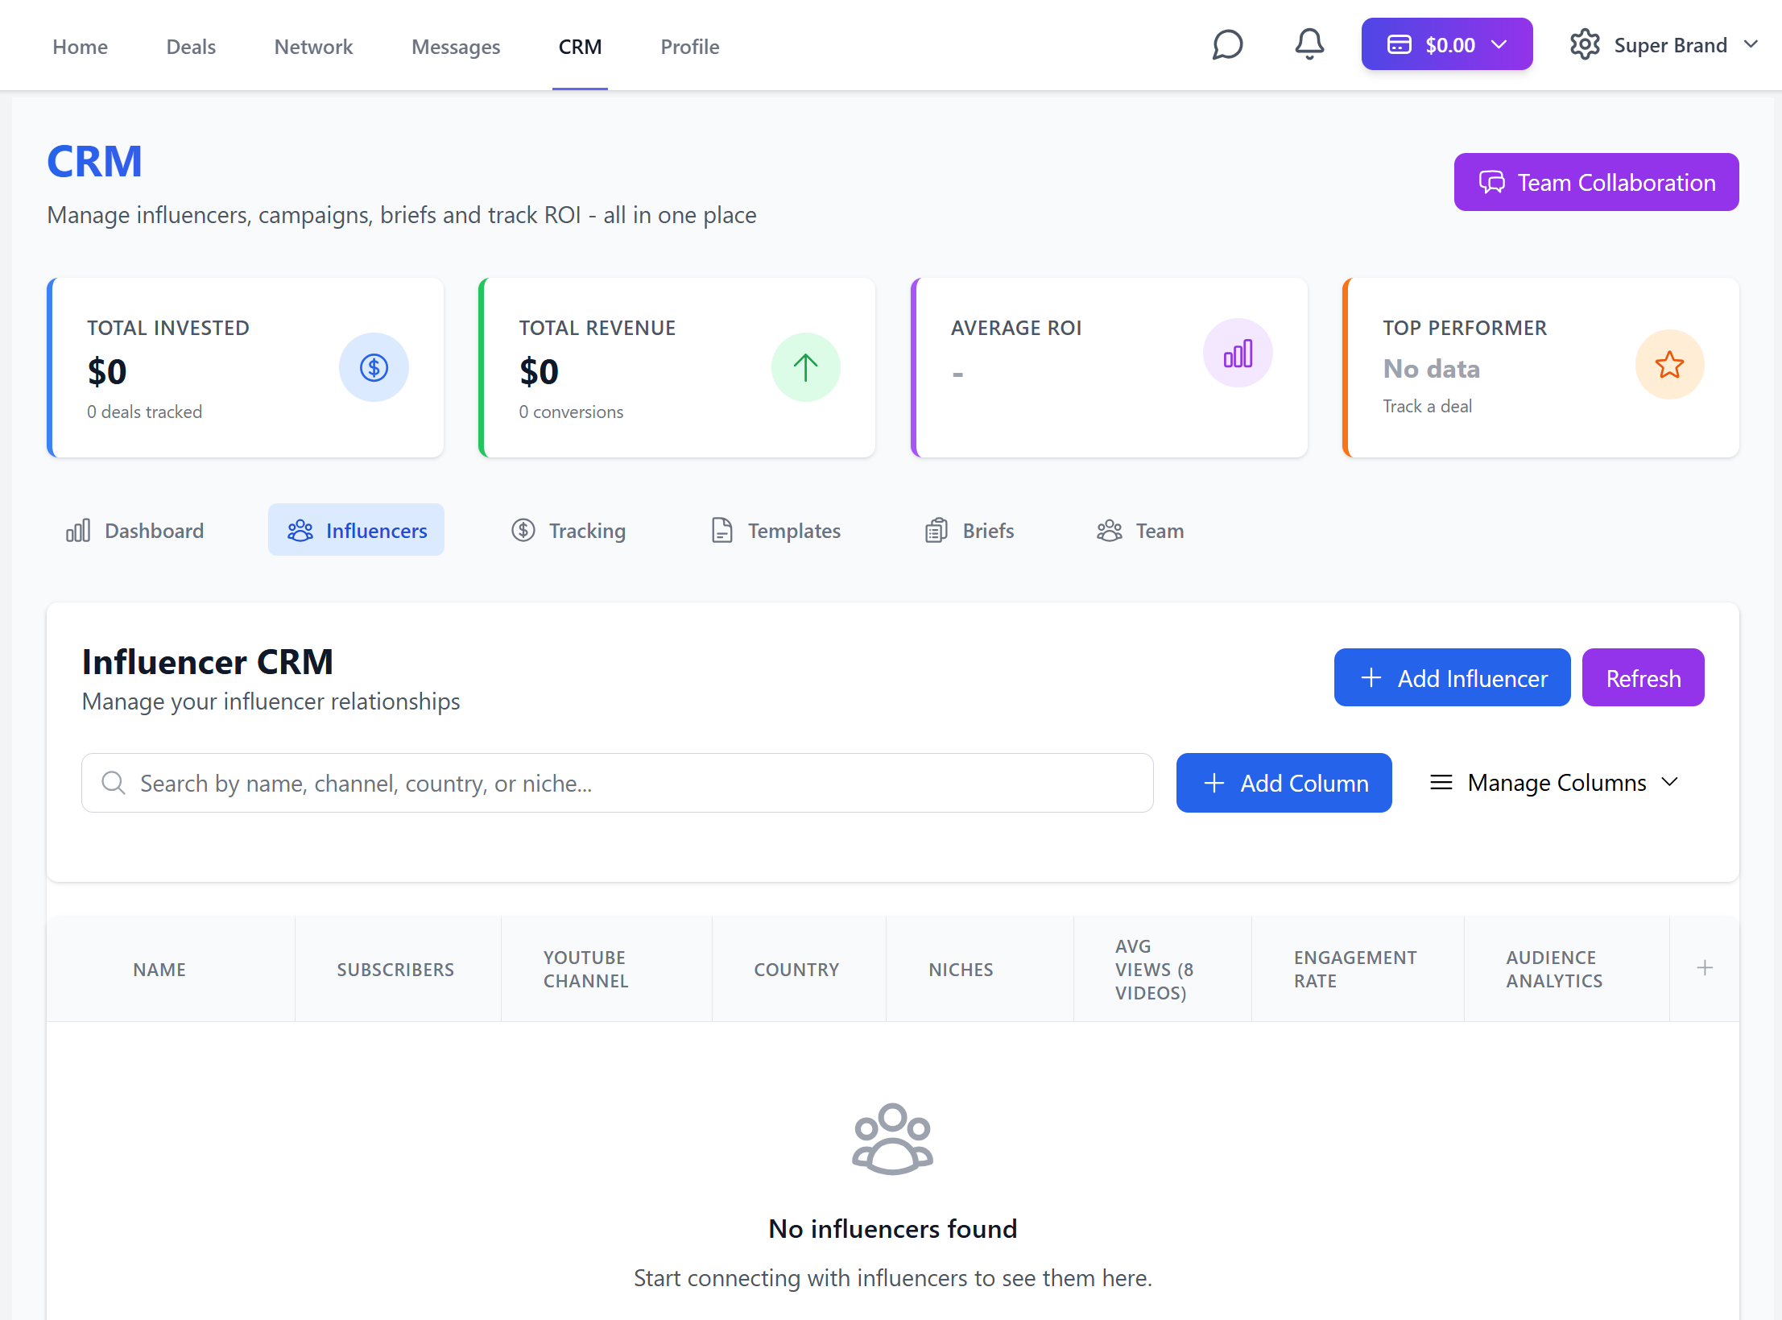Switch to the Team tab
Viewport: 1782px width, 1320px height.
click(x=1140, y=531)
